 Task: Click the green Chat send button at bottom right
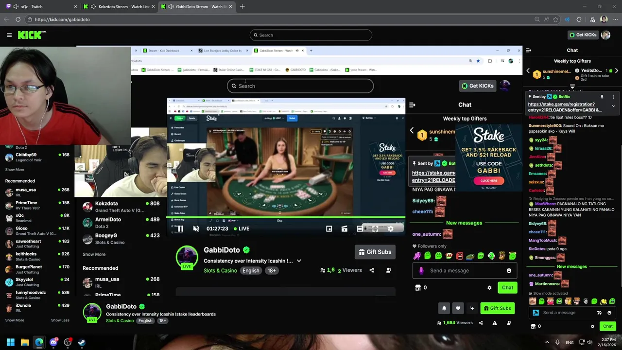click(x=607, y=326)
